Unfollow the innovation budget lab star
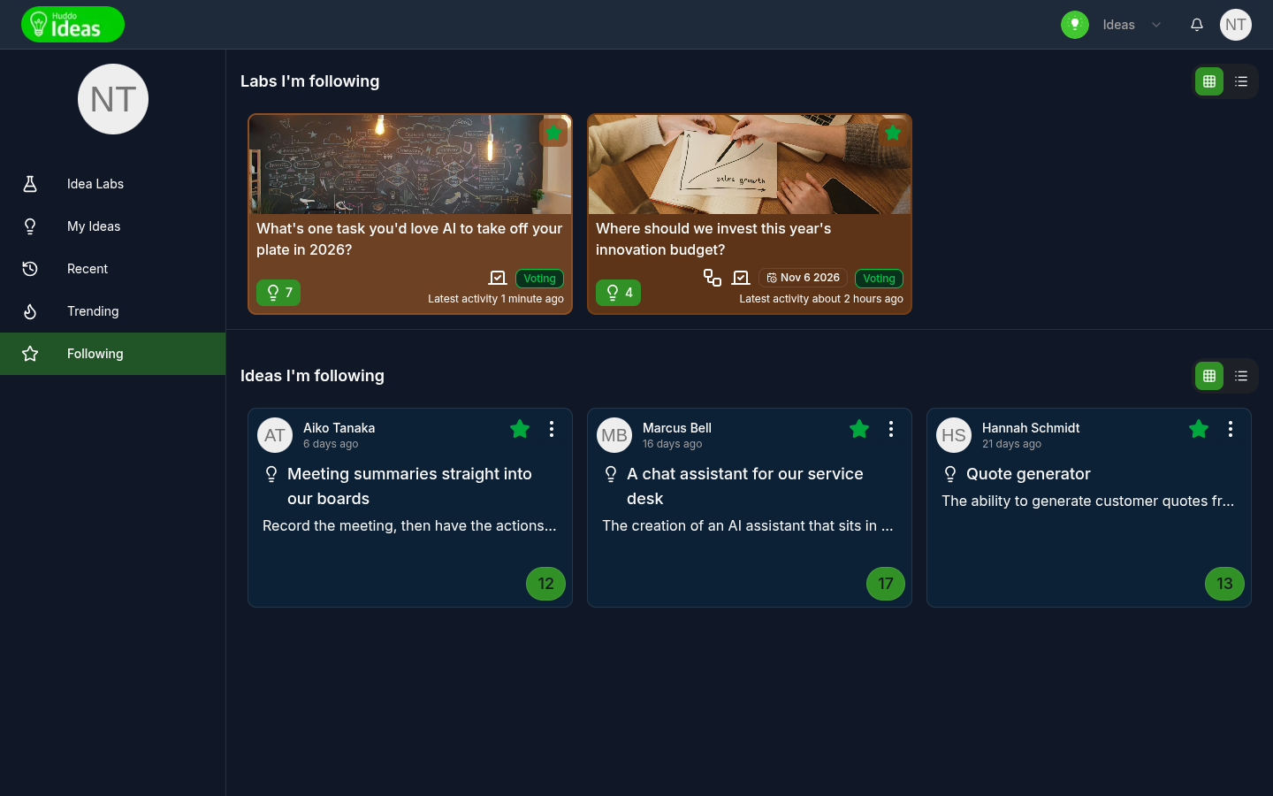1273x796 pixels. click(x=893, y=133)
